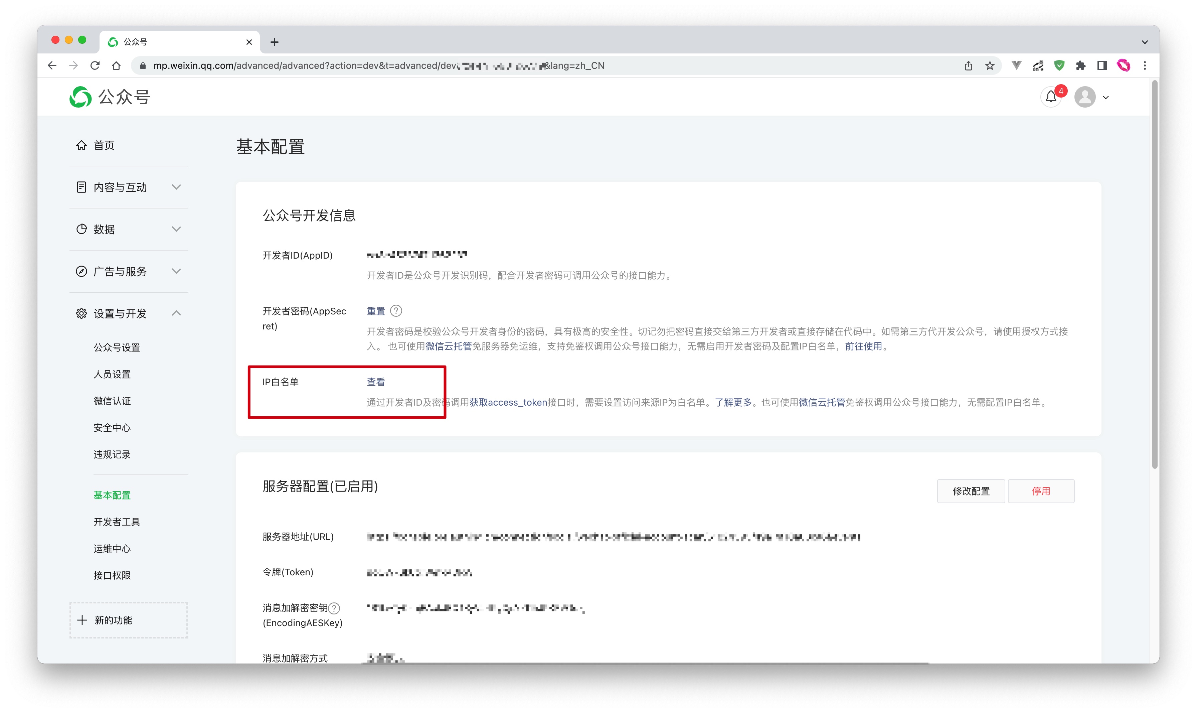This screenshot has width=1197, height=713.
Task: Select the 首页 home icon in sidebar
Action: pyautogui.click(x=81, y=145)
